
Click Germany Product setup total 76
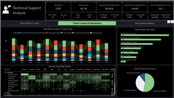click(x=112, y=74)
